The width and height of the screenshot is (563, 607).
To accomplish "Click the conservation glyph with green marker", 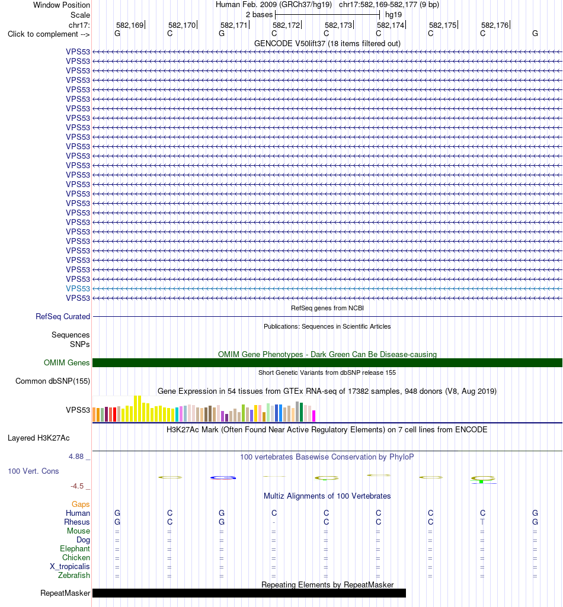I will (483, 480).
